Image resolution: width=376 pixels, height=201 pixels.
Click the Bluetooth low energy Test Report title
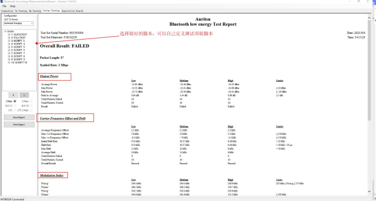point(203,24)
